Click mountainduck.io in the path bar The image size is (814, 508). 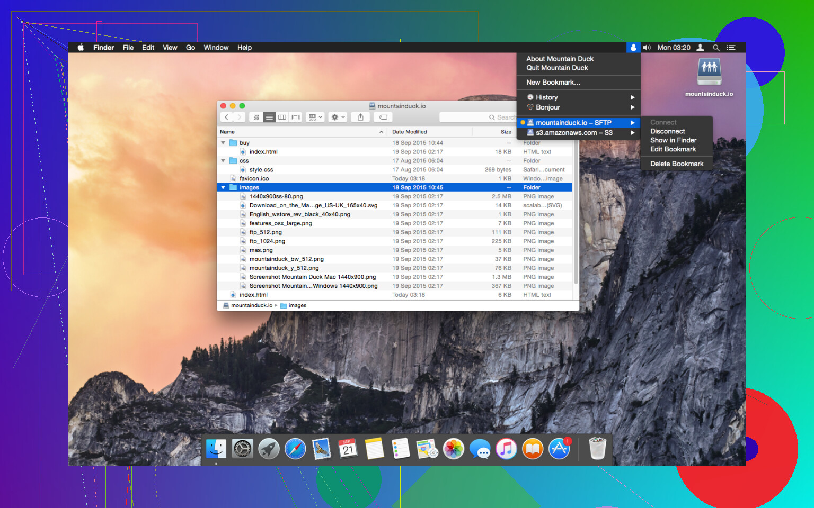tap(247, 305)
